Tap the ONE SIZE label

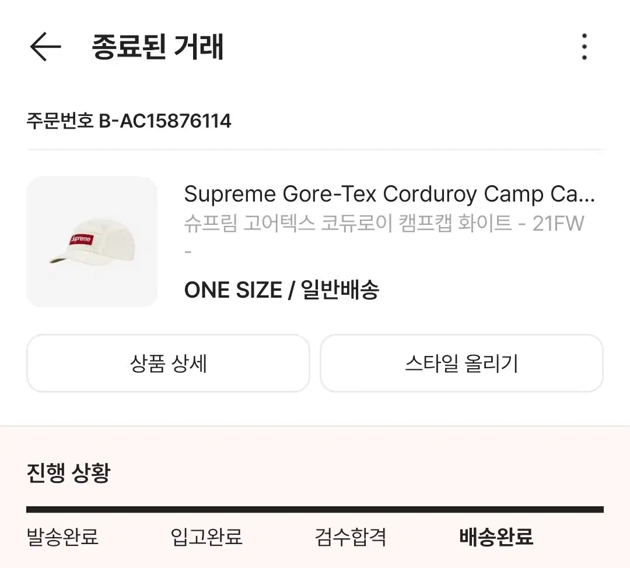(233, 290)
